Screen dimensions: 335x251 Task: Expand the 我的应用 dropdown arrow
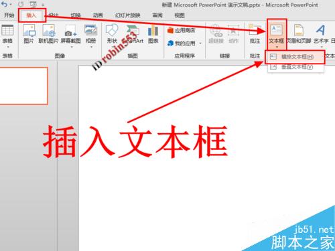click(x=200, y=44)
